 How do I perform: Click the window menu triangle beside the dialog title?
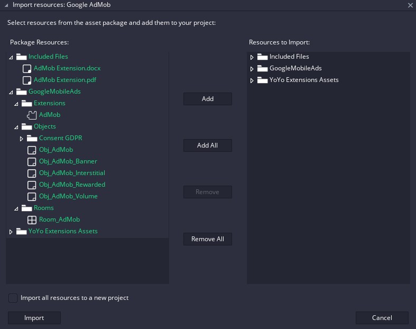pos(6,5)
